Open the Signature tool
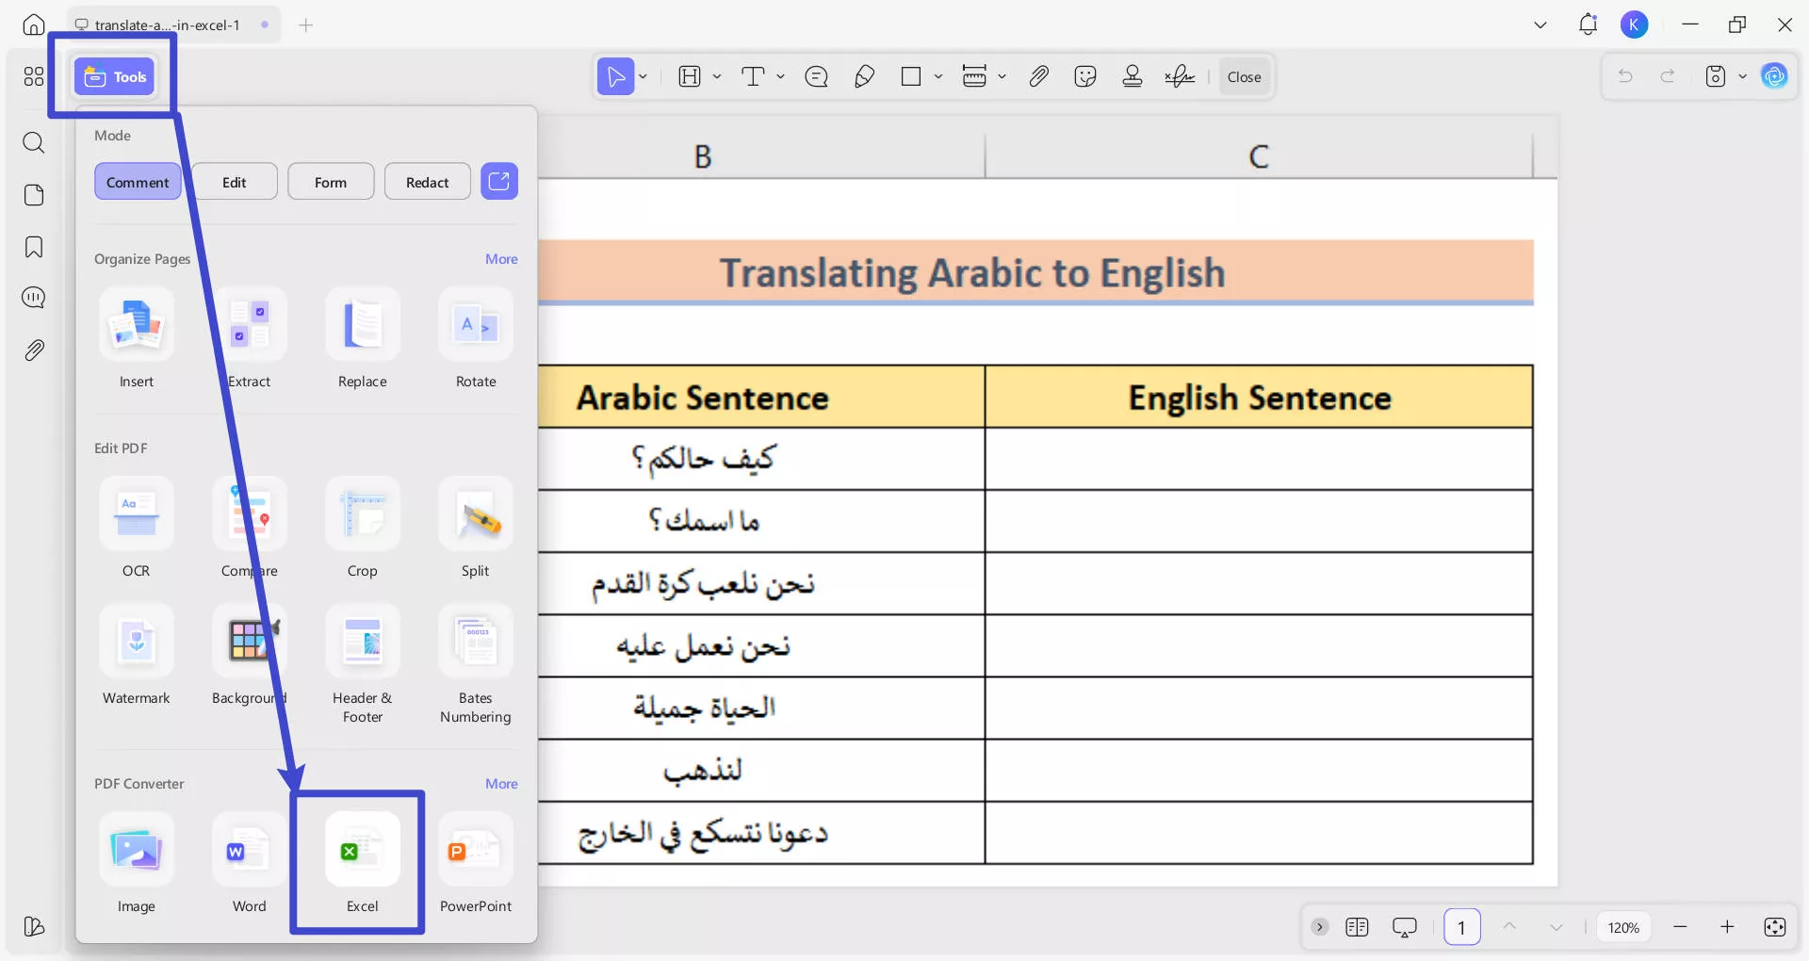 pos(1179,76)
